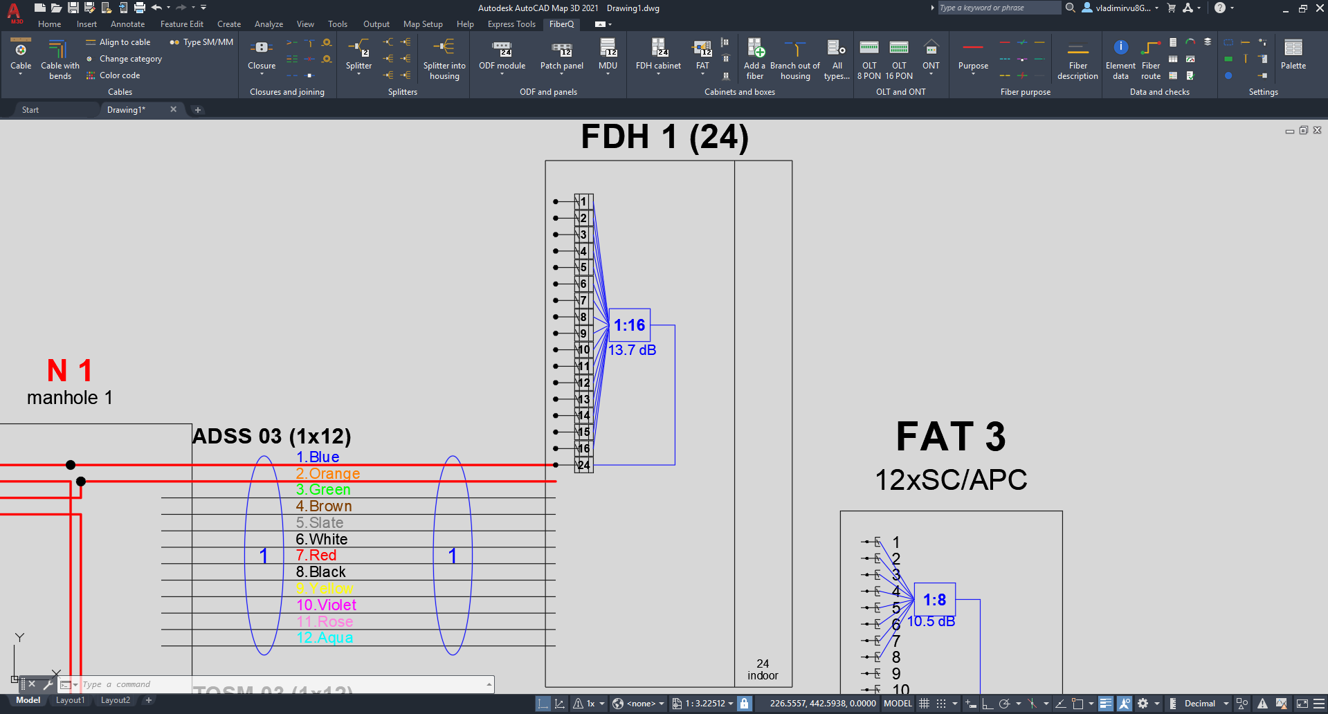Select Branch out of housing tool
1328x714 pixels.
tap(795, 59)
